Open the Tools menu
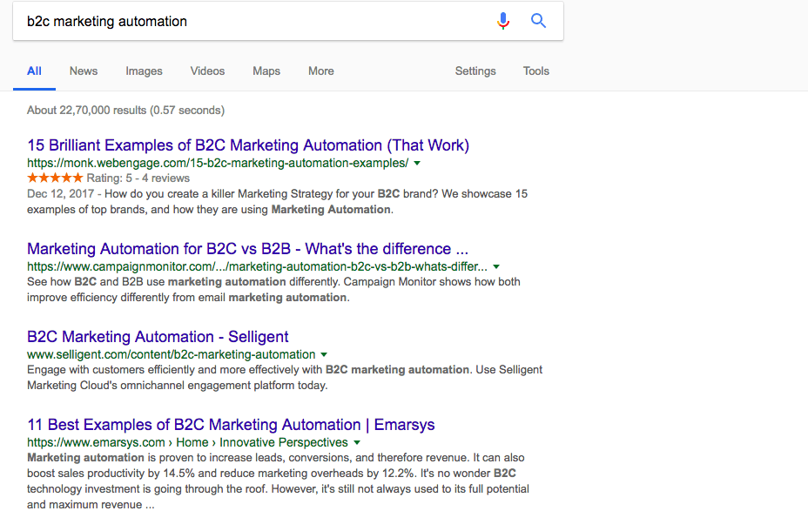808x511 pixels. (x=536, y=71)
